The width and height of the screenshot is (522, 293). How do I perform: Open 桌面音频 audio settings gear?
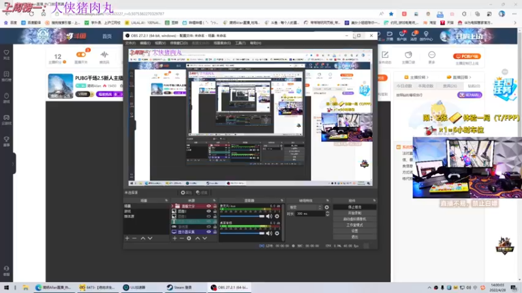[x=277, y=233]
